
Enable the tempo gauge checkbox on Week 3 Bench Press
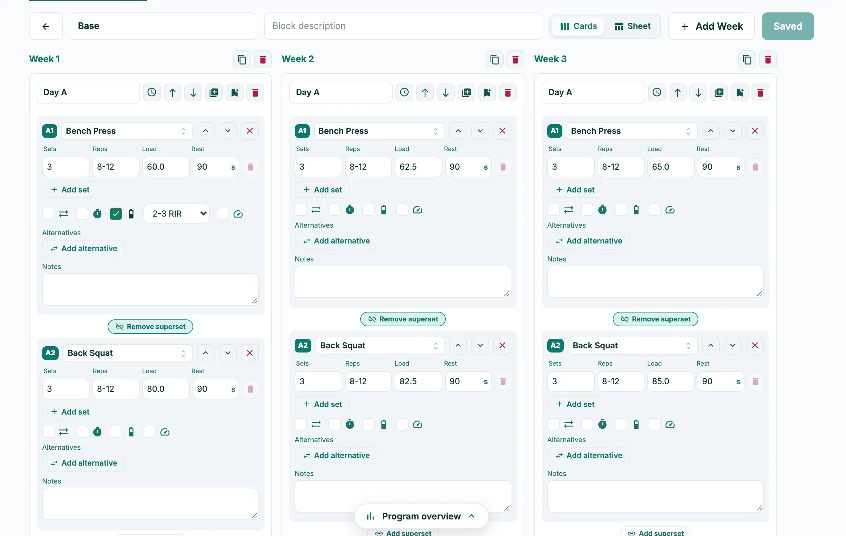(x=655, y=210)
